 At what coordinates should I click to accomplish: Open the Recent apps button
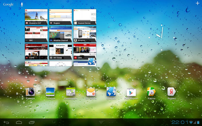[x=32, y=122]
